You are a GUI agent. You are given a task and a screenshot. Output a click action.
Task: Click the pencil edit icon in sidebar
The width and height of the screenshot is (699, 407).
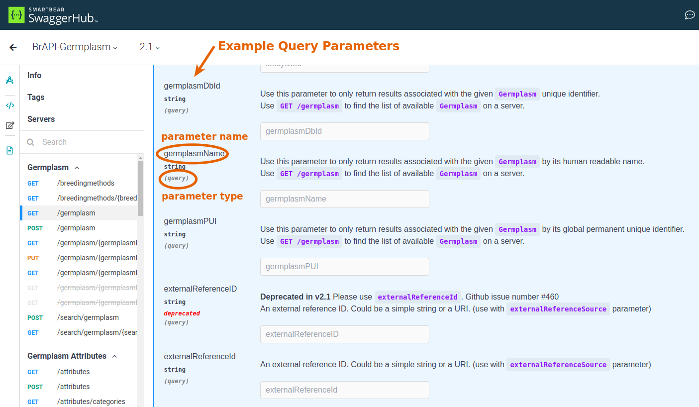(9, 125)
